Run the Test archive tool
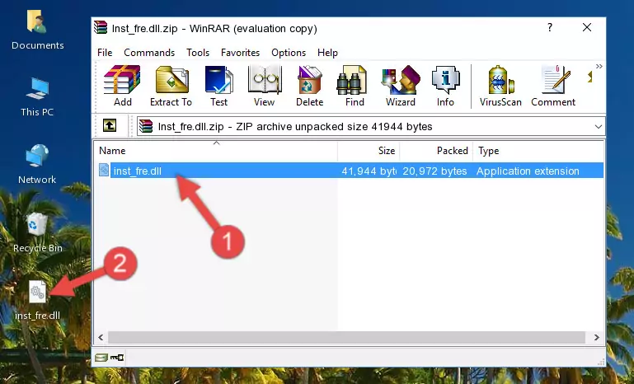The image size is (634, 384). 218,86
